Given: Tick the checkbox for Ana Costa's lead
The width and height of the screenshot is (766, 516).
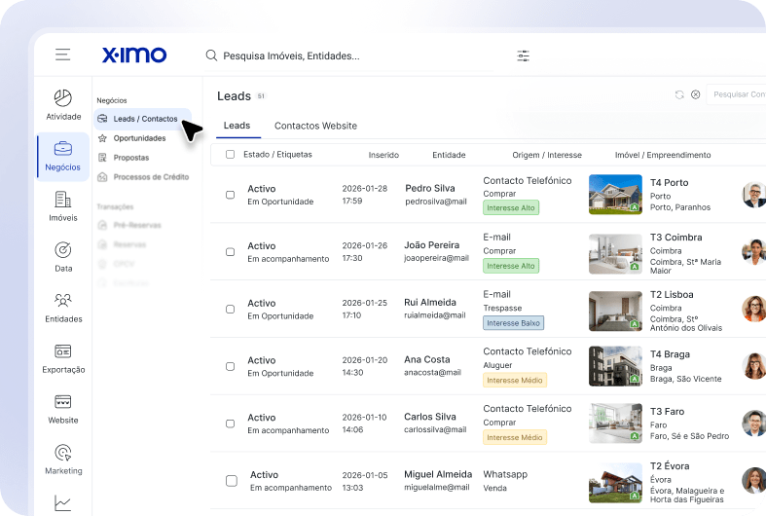Looking at the screenshot, I should [230, 366].
